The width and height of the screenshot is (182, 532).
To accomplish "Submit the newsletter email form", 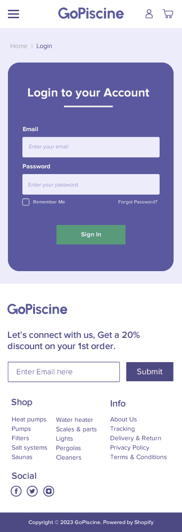I will (x=150, y=371).
